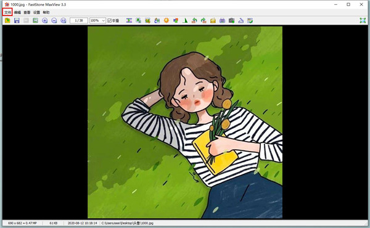370x228 pixels.
Task: Click the green triangle sharpen icon
Action: pyautogui.click(x=185, y=21)
